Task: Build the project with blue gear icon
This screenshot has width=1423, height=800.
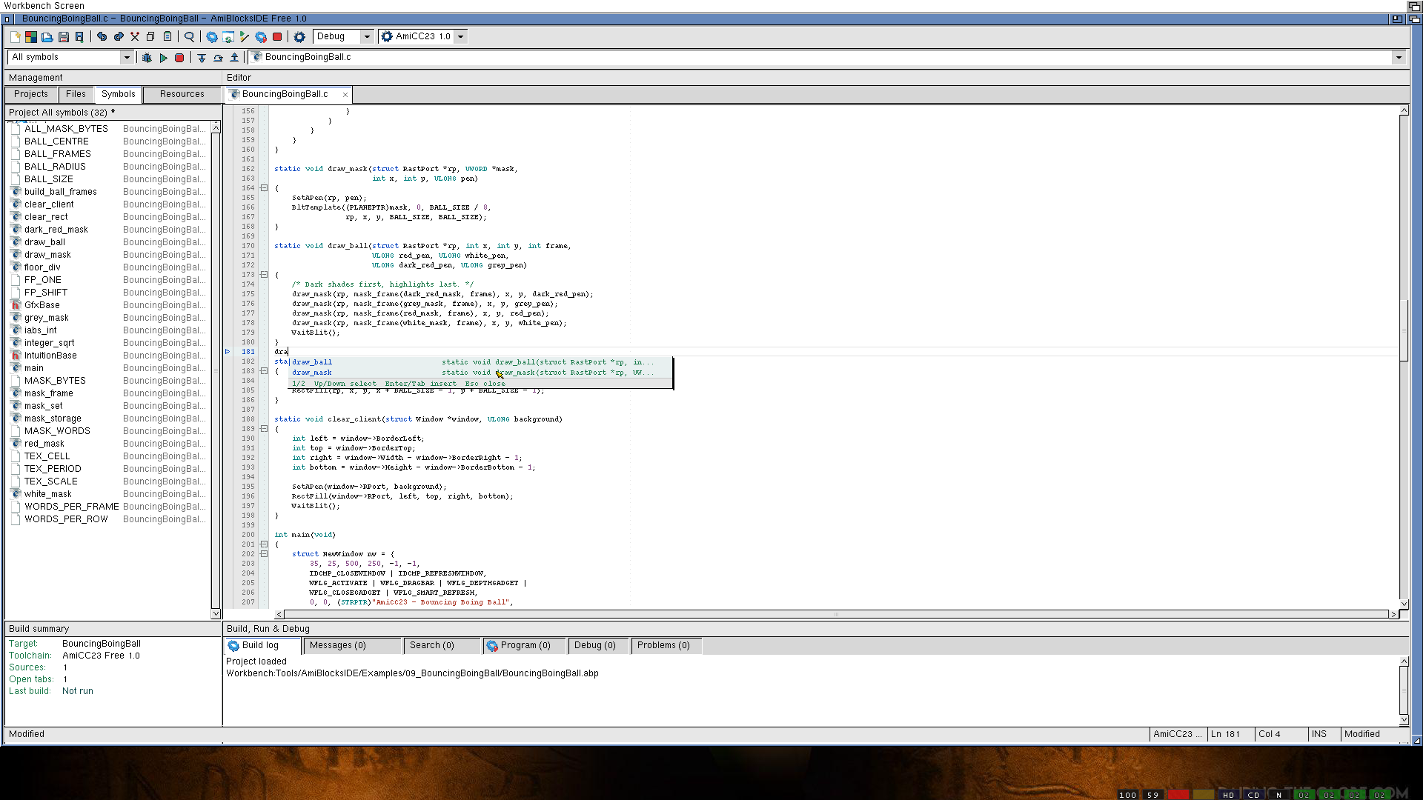Action: [212, 36]
